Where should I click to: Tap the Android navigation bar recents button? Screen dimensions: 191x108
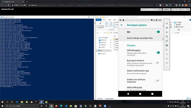pyautogui.click(x=152, y=94)
